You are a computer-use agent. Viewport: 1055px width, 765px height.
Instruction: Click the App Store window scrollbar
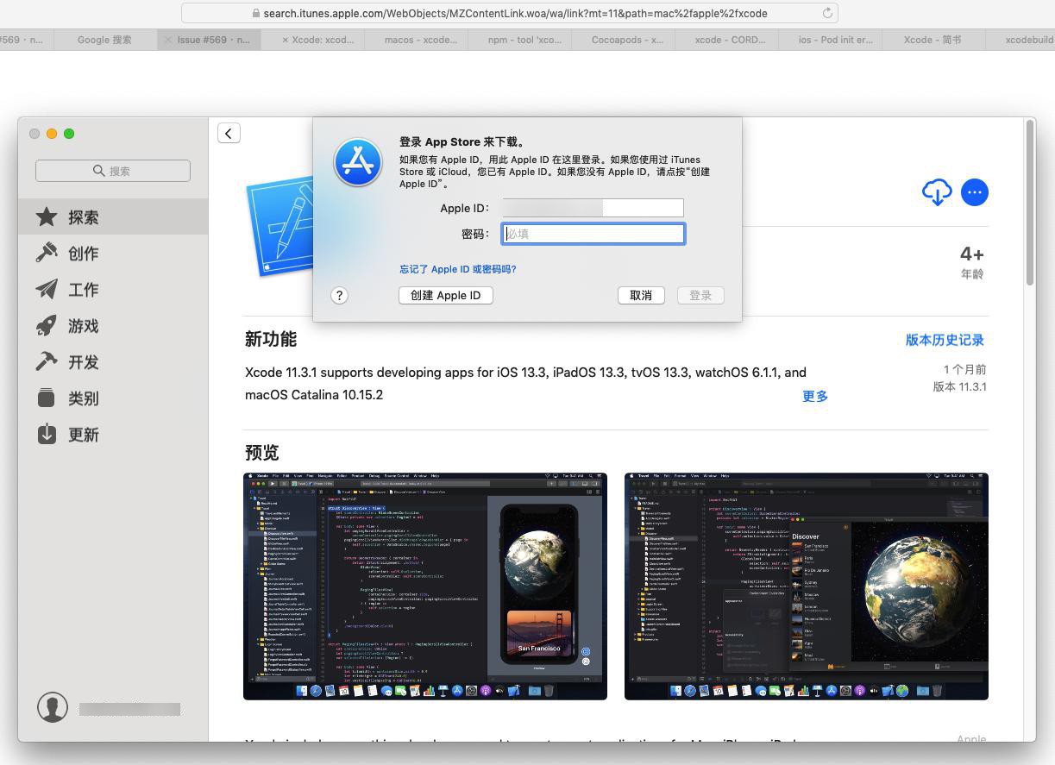pyautogui.click(x=1030, y=204)
